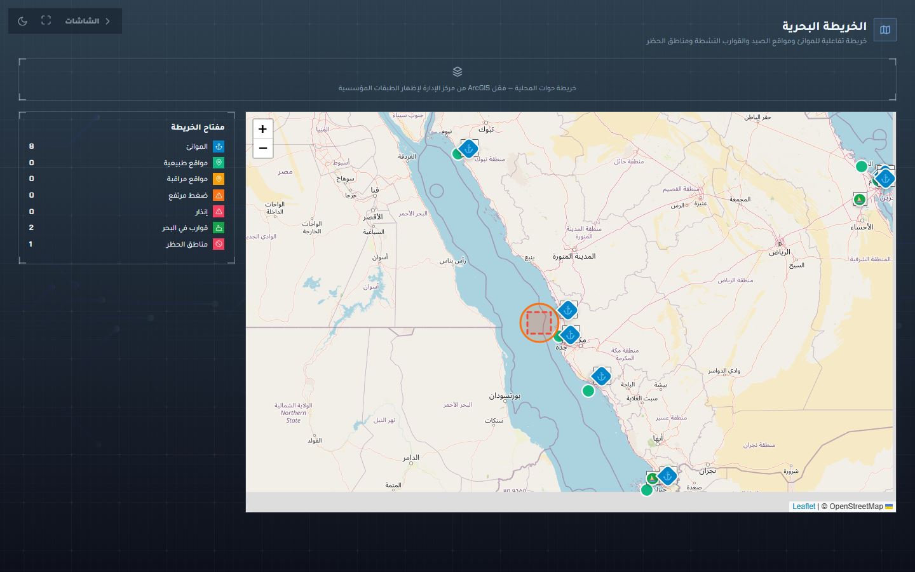Click the map icon beside the page title
The height and width of the screenshot is (572, 915).
(885, 29)
